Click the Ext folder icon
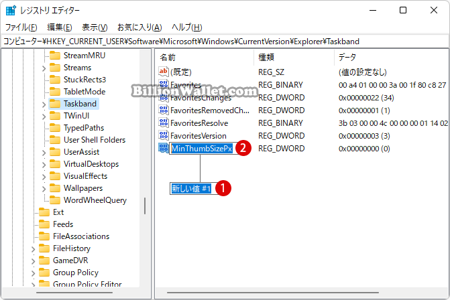Viewport: 450px width, 300px height. coord(44,212)
